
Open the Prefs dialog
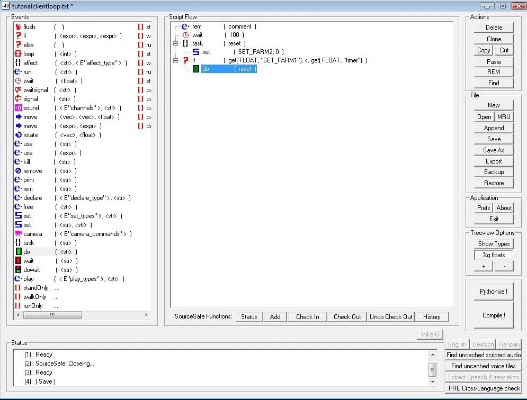click(484, 208)
